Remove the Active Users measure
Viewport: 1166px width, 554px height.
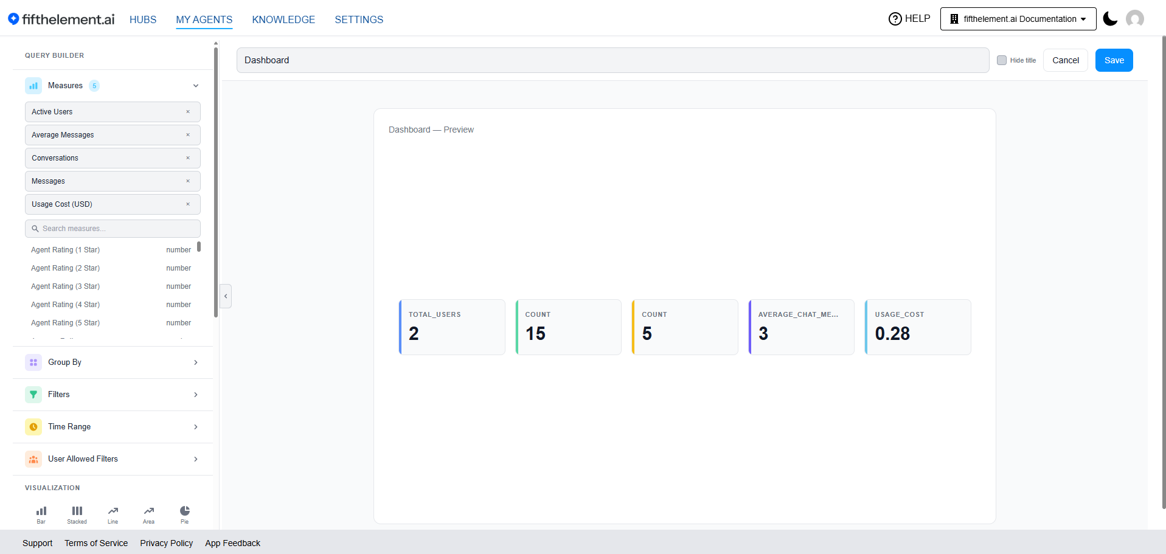click(188, 112)
